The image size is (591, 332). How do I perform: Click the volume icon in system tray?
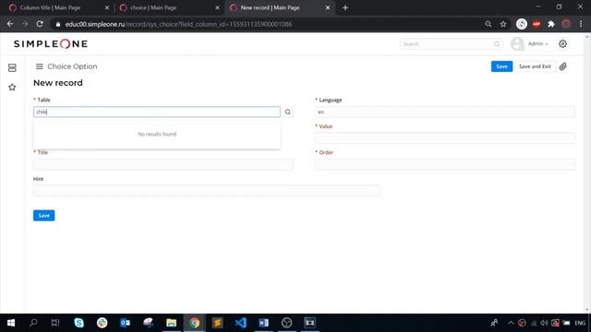pos(544,323)
